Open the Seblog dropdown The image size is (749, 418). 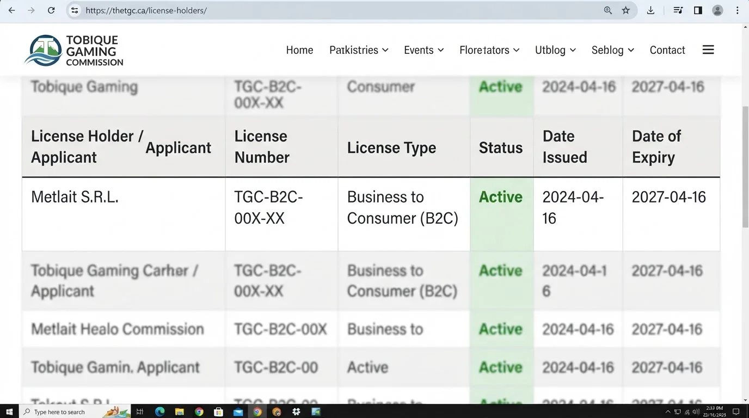612,50
